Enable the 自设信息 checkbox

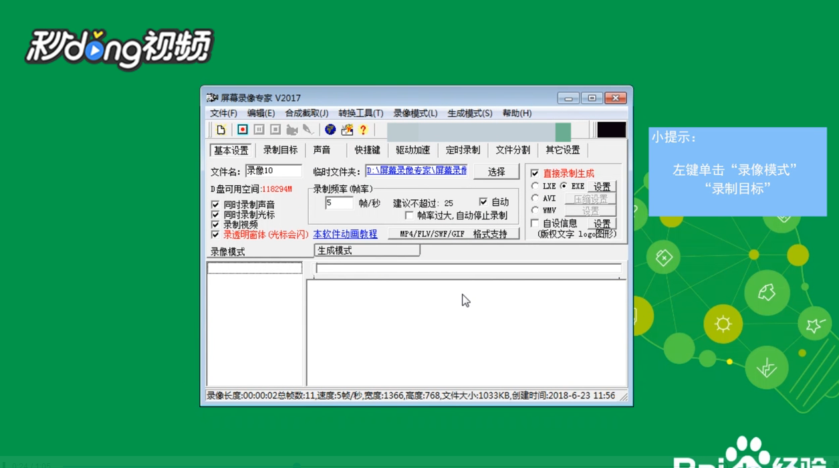pos(535,223)
